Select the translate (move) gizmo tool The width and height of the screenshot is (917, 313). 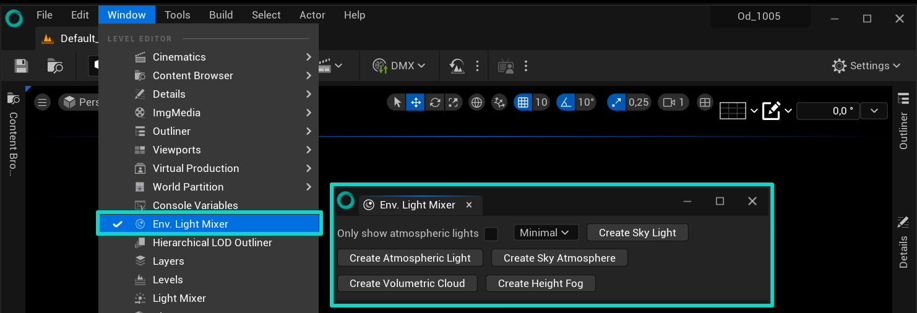(x=416, y=103)
